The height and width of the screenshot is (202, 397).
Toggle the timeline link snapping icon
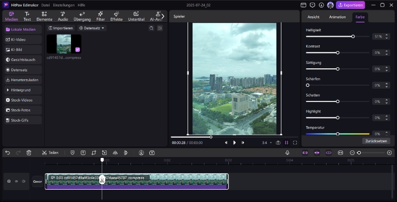[305, 153]
